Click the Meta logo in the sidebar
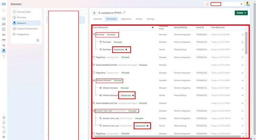 tap(4, 4)
